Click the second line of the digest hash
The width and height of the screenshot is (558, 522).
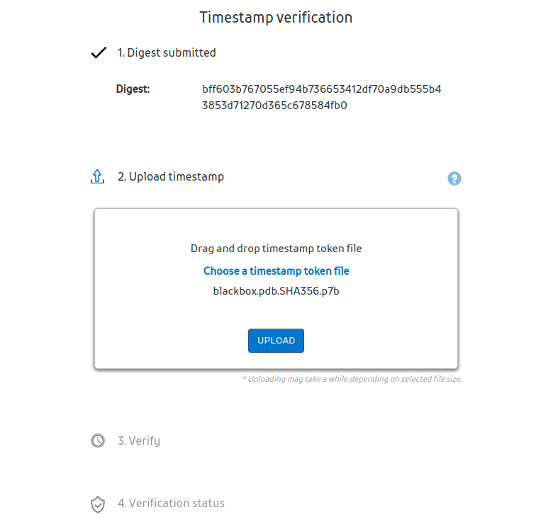[x=274, y=106]
